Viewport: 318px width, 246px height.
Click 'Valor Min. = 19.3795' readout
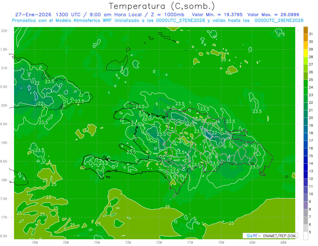point(217,15)
